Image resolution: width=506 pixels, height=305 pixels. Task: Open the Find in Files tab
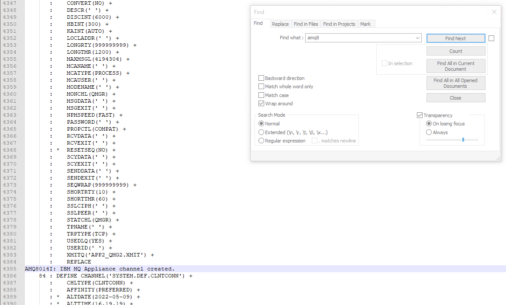306,24
